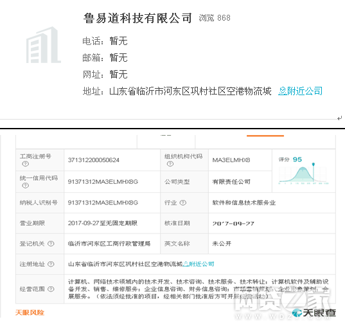Select the company title 鲁易道科技有限公司

(137, 18)
